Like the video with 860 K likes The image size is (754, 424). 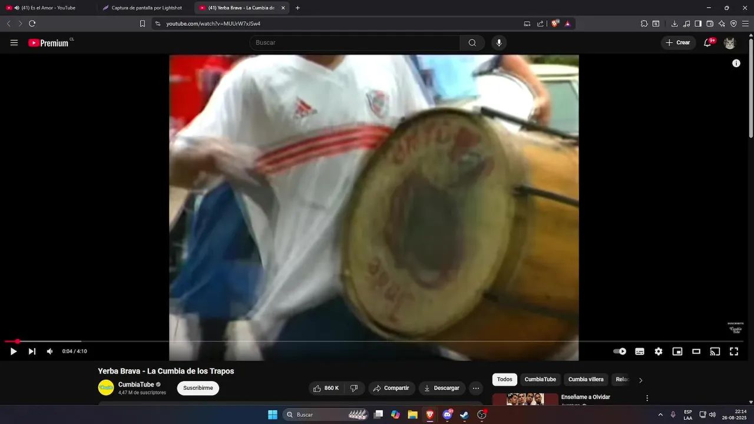[326, 388]
